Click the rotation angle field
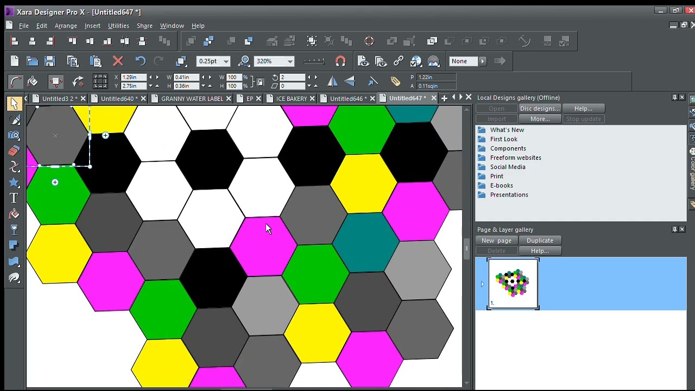The height and width of the screenshot is (391, 695). pos(293,78)
